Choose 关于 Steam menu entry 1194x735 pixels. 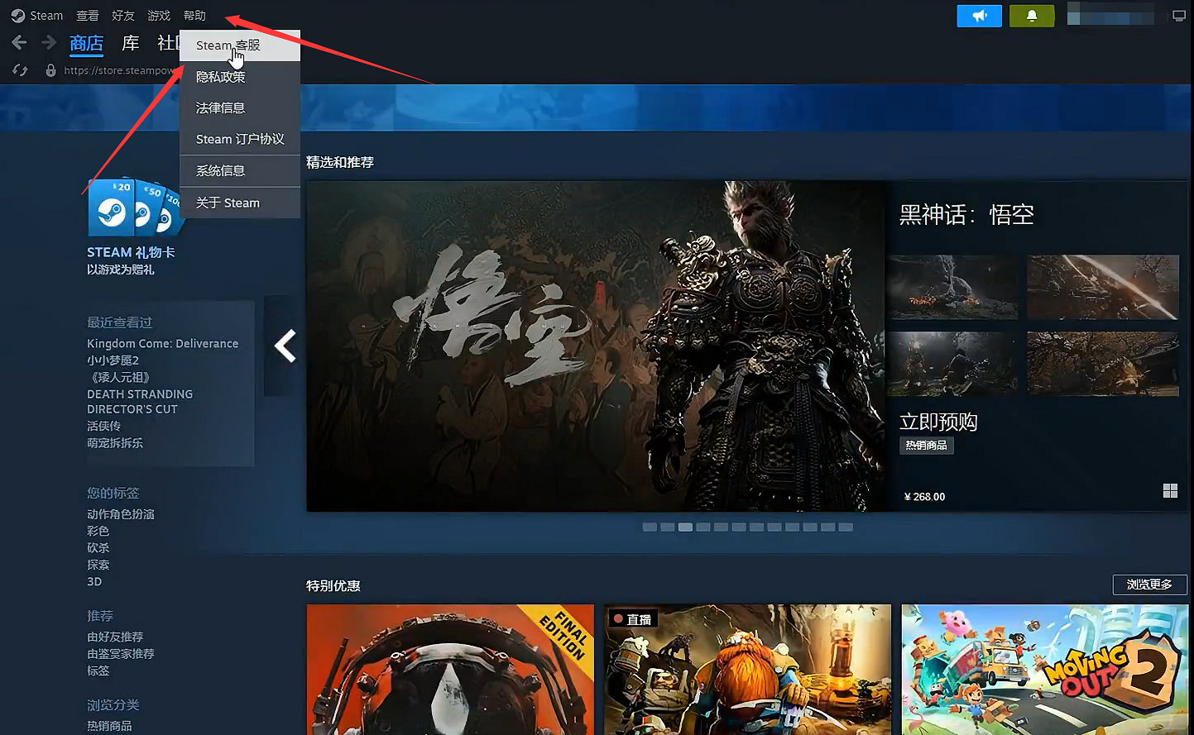point(228,203)
